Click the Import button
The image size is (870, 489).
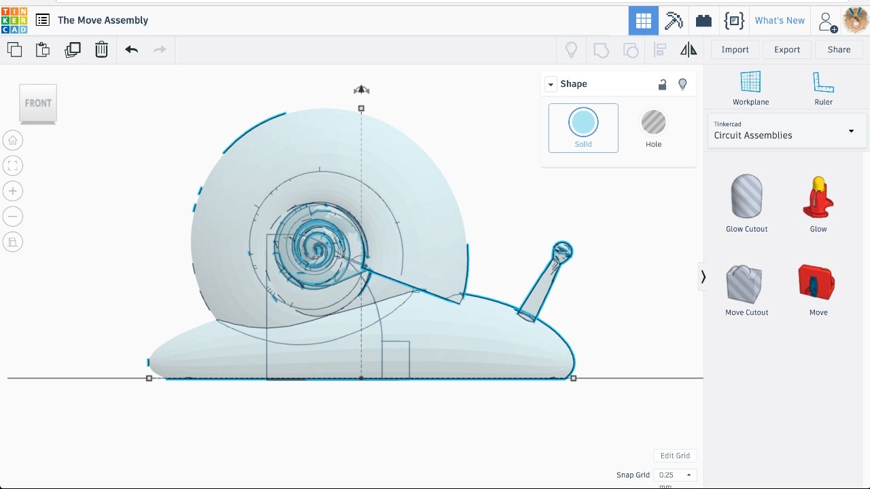point(735,50)
